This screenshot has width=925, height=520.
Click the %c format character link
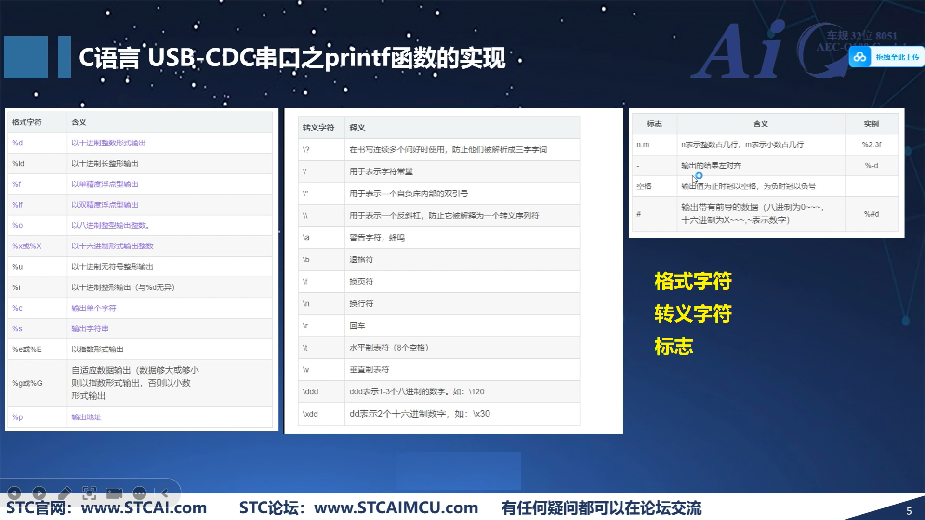pyautogui.click(x=17, y=308)
